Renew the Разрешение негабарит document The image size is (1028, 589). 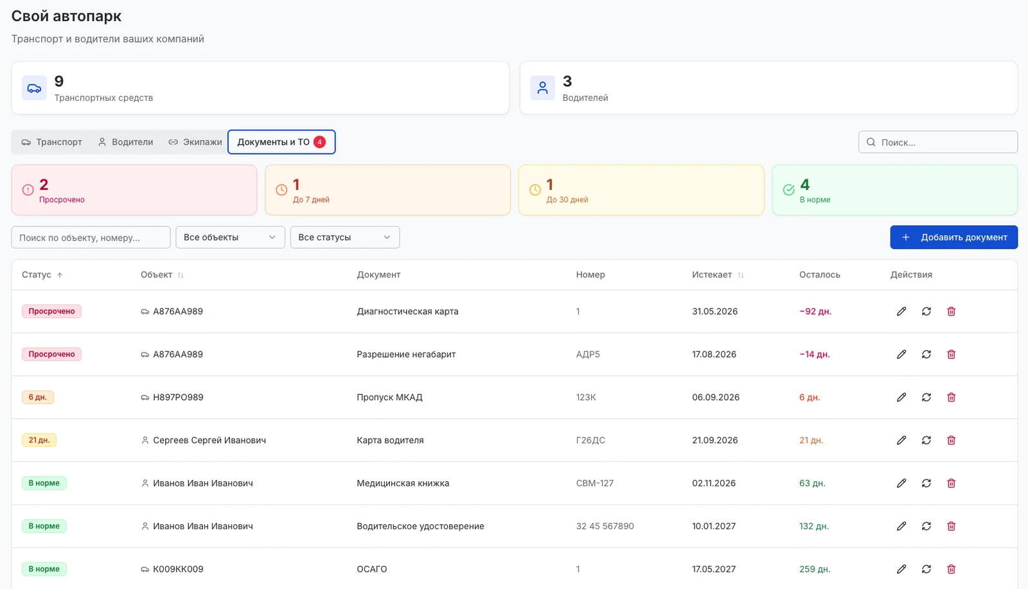pos(926,355)
